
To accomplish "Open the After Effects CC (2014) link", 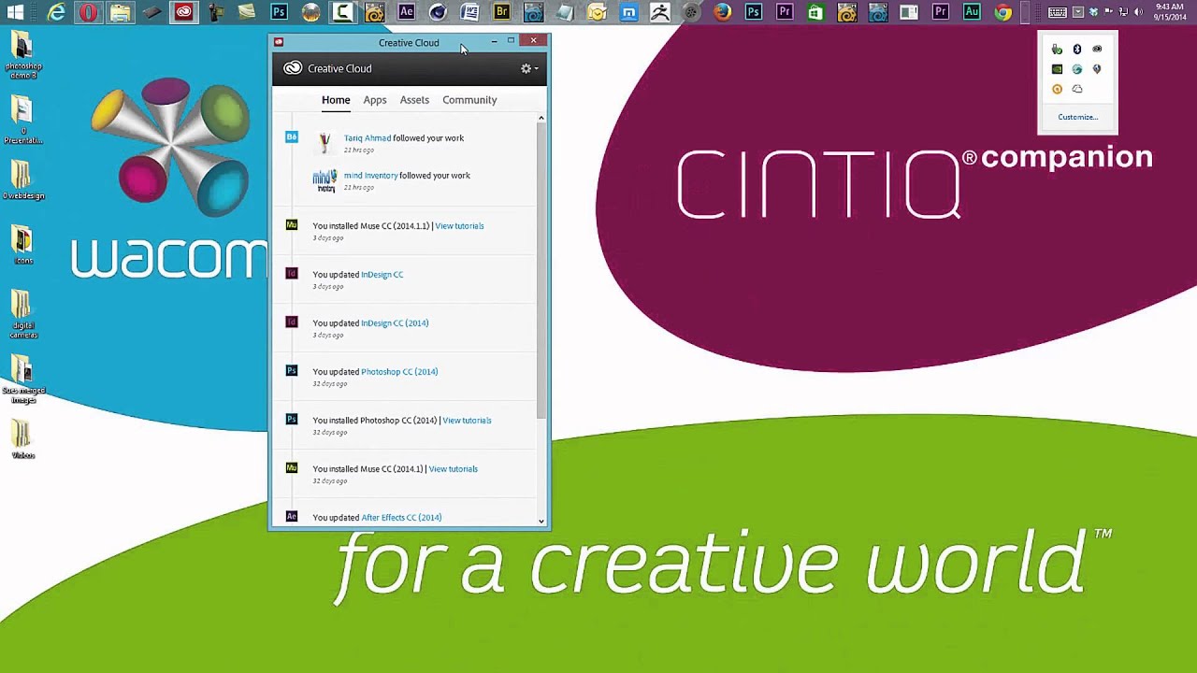I will pyautogui.click(x=401, y=518).
